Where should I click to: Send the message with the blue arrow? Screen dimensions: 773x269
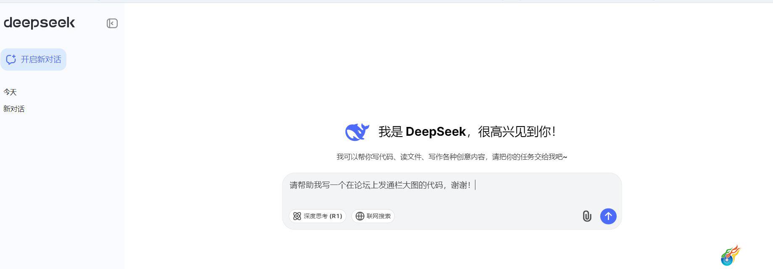tap(608, 216)
